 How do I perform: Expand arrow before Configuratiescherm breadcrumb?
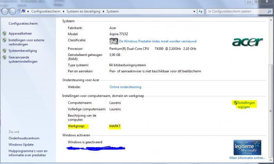point(28,11)
